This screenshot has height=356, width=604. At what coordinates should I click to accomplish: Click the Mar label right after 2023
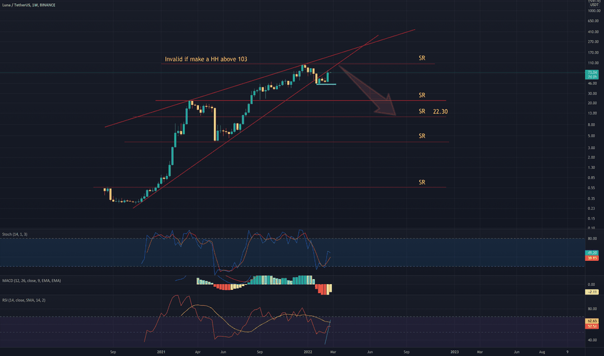click(x=480, y=351)
